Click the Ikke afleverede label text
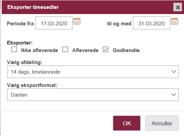This screenshot has width=184, height=136. [x=40, y=50]
